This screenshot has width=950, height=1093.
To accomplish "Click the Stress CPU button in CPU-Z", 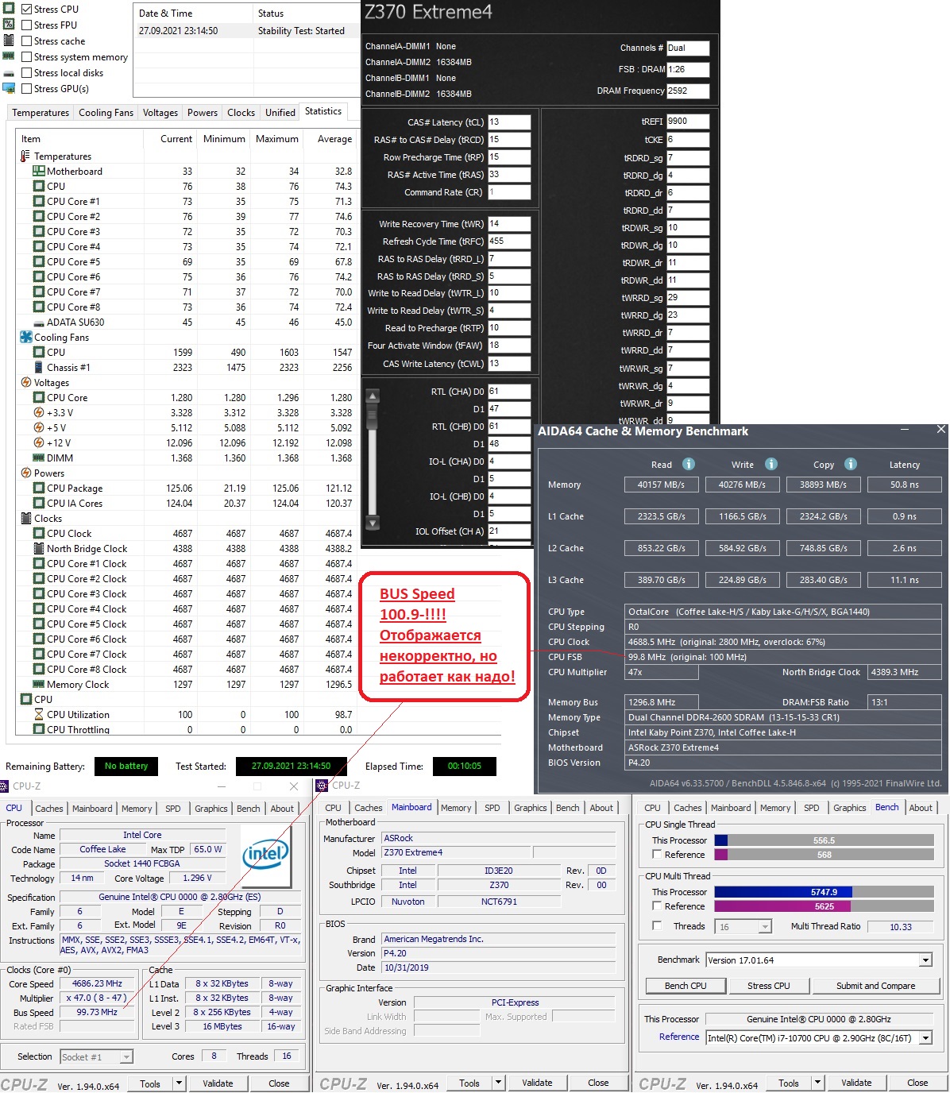I will click(768, 986).
